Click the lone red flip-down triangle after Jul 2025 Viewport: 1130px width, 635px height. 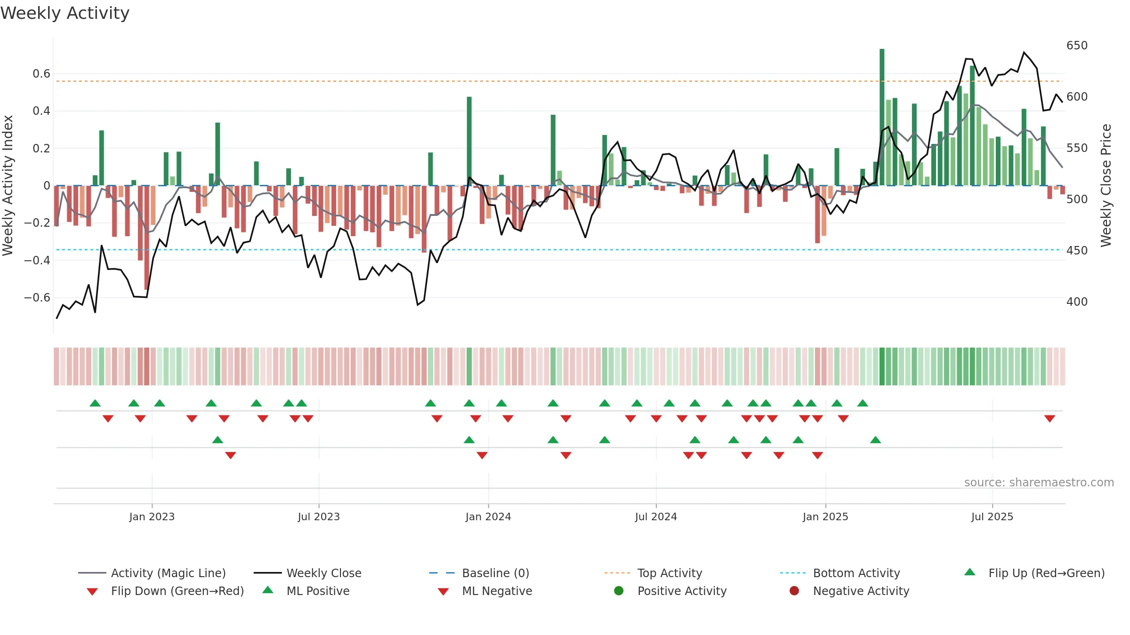(1049, 419)
